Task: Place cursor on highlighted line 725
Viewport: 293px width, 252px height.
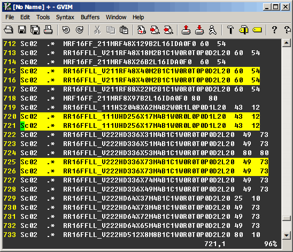Action: click(144, 162)
